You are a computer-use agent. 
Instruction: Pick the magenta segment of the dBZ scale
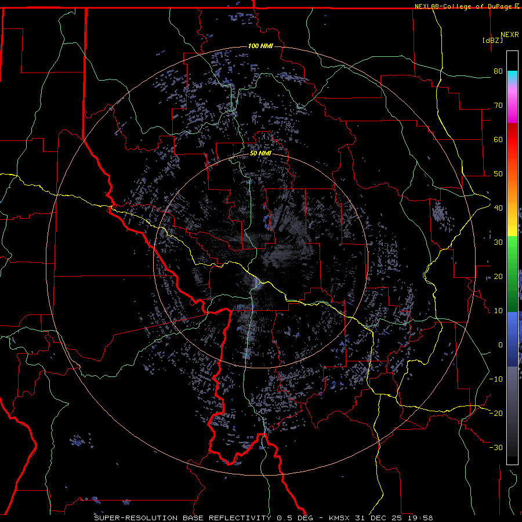pos(512,110)
